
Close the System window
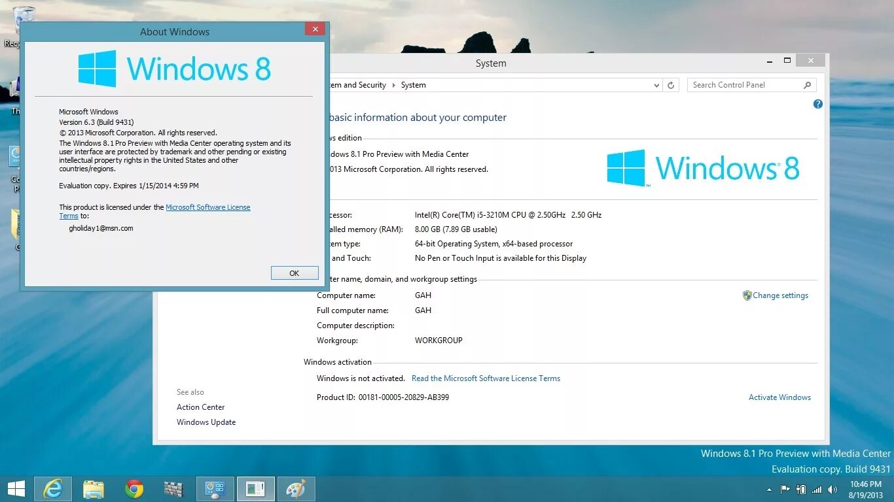coord(811,61)
